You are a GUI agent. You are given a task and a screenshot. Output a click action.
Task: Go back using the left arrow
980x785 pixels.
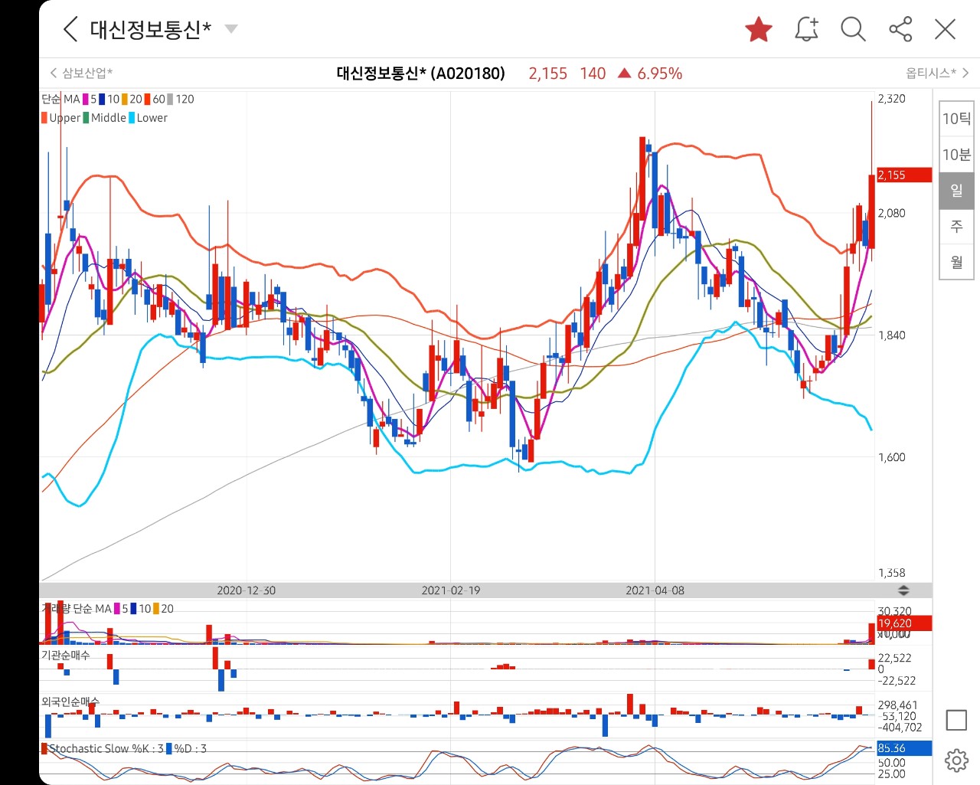point(70,29)
